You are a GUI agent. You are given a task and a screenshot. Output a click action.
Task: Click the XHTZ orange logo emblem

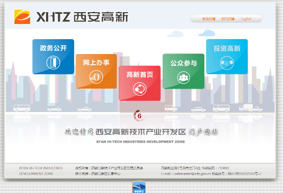tap(22, 17)
